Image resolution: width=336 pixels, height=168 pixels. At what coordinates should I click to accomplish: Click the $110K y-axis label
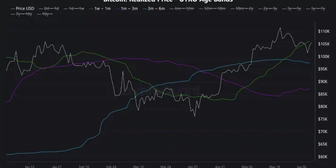[324, 31]
